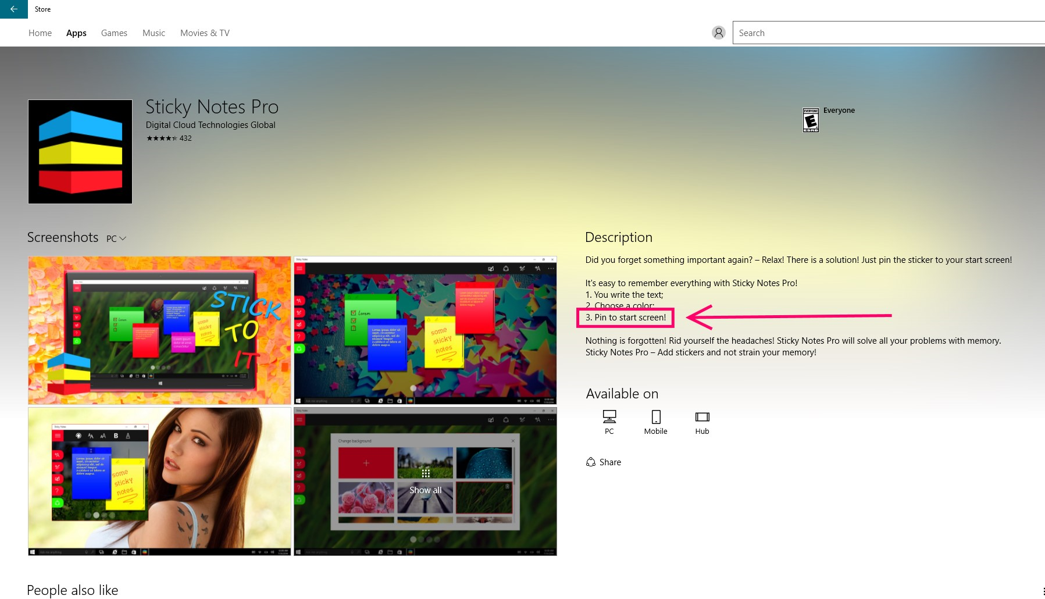Open the Home tab
Image resolution: width=1045 pixels, height=599 pixels.
coord(40,33)
